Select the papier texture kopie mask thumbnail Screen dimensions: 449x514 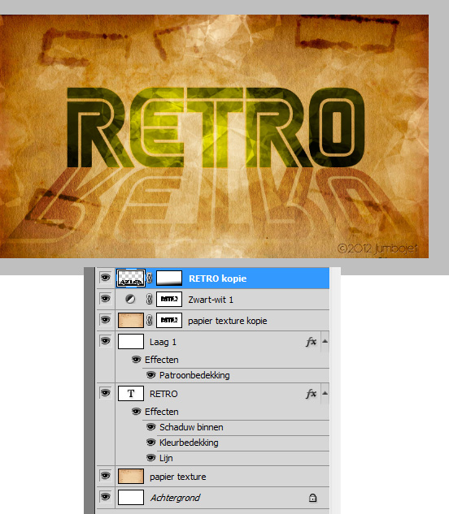click(169, 320)
